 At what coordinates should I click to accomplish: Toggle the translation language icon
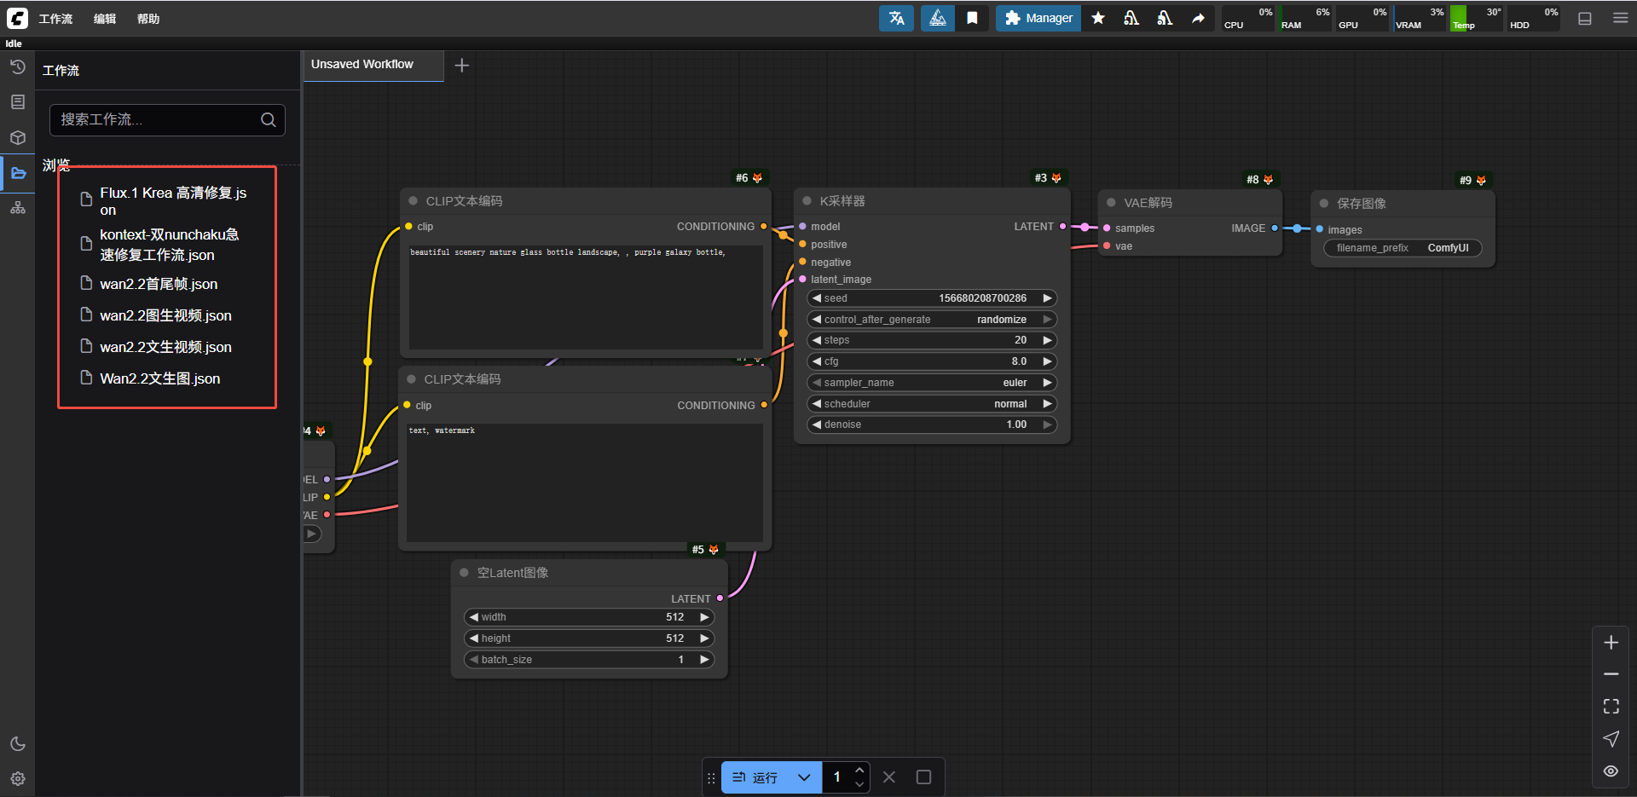[x=896, y=18]
